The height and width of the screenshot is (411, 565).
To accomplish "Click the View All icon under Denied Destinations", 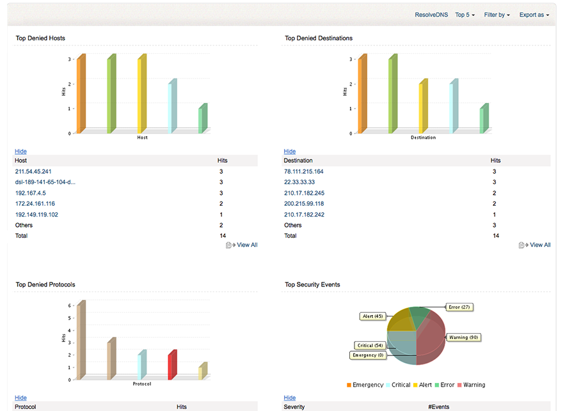I will 523,245.
